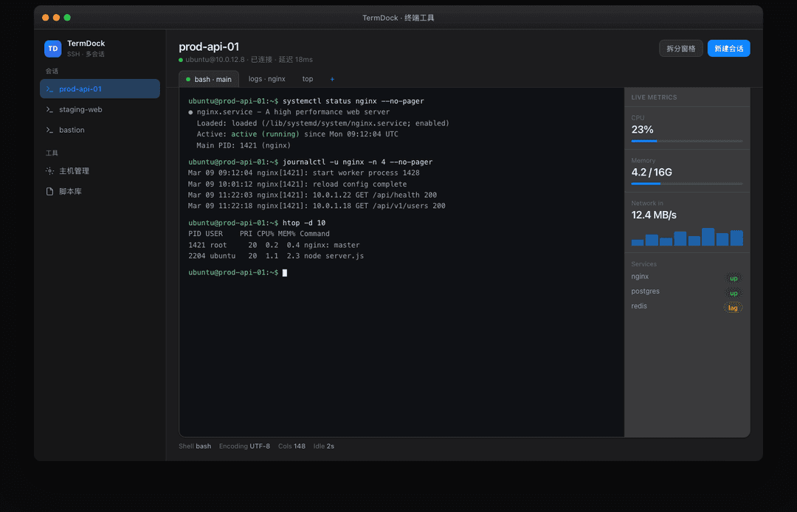Viewport: 797px width, 512px height.
Task: Click the gear icon for 主机管理
Action: point(50,171)
